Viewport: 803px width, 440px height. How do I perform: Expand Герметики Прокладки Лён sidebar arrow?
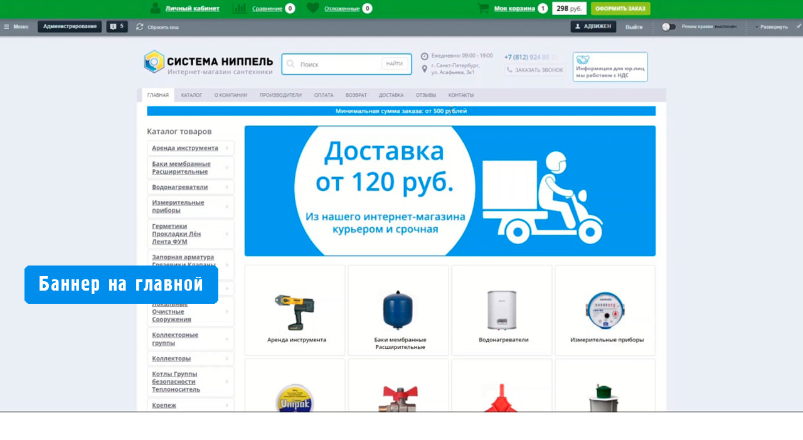pyautogui.click(x=227, y=233)
